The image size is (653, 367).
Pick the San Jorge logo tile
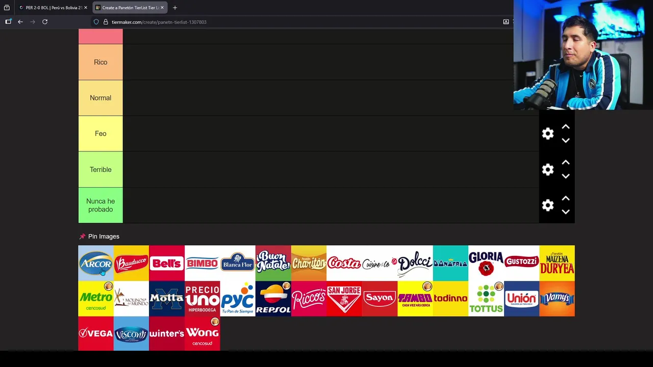(x=344, y=299)
